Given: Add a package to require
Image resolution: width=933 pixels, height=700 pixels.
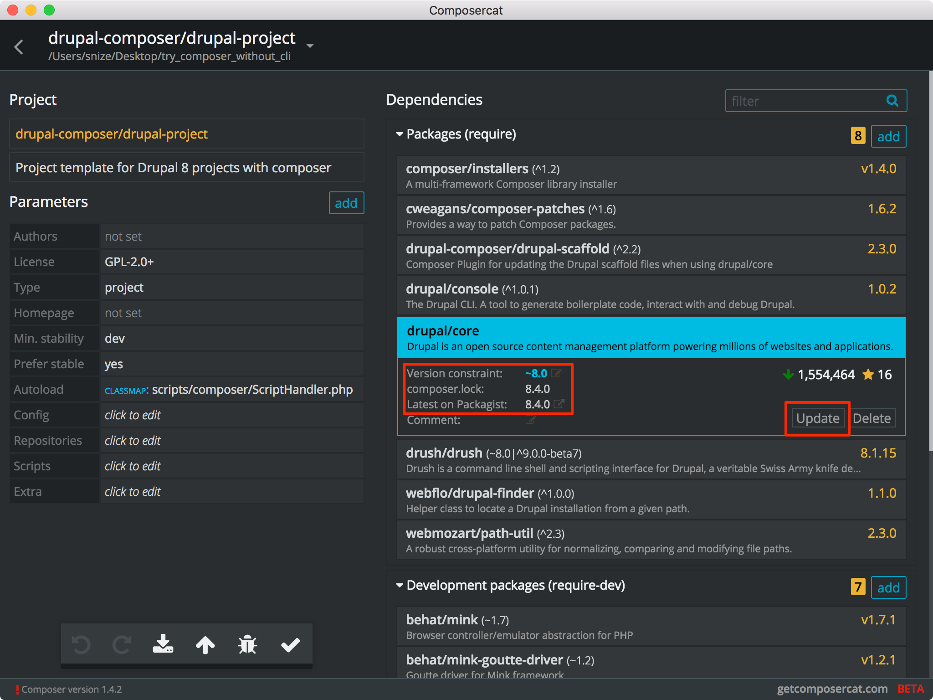Looking at the screenshot, I should 888,136.
